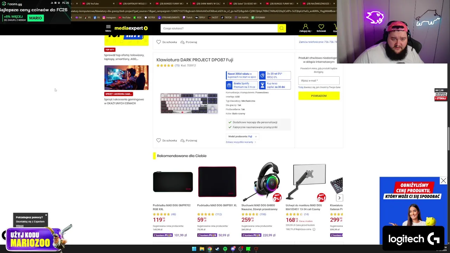Screen dimensions: 450x253
Task: Open File Explorer from the taskbar
Action: 202,249
